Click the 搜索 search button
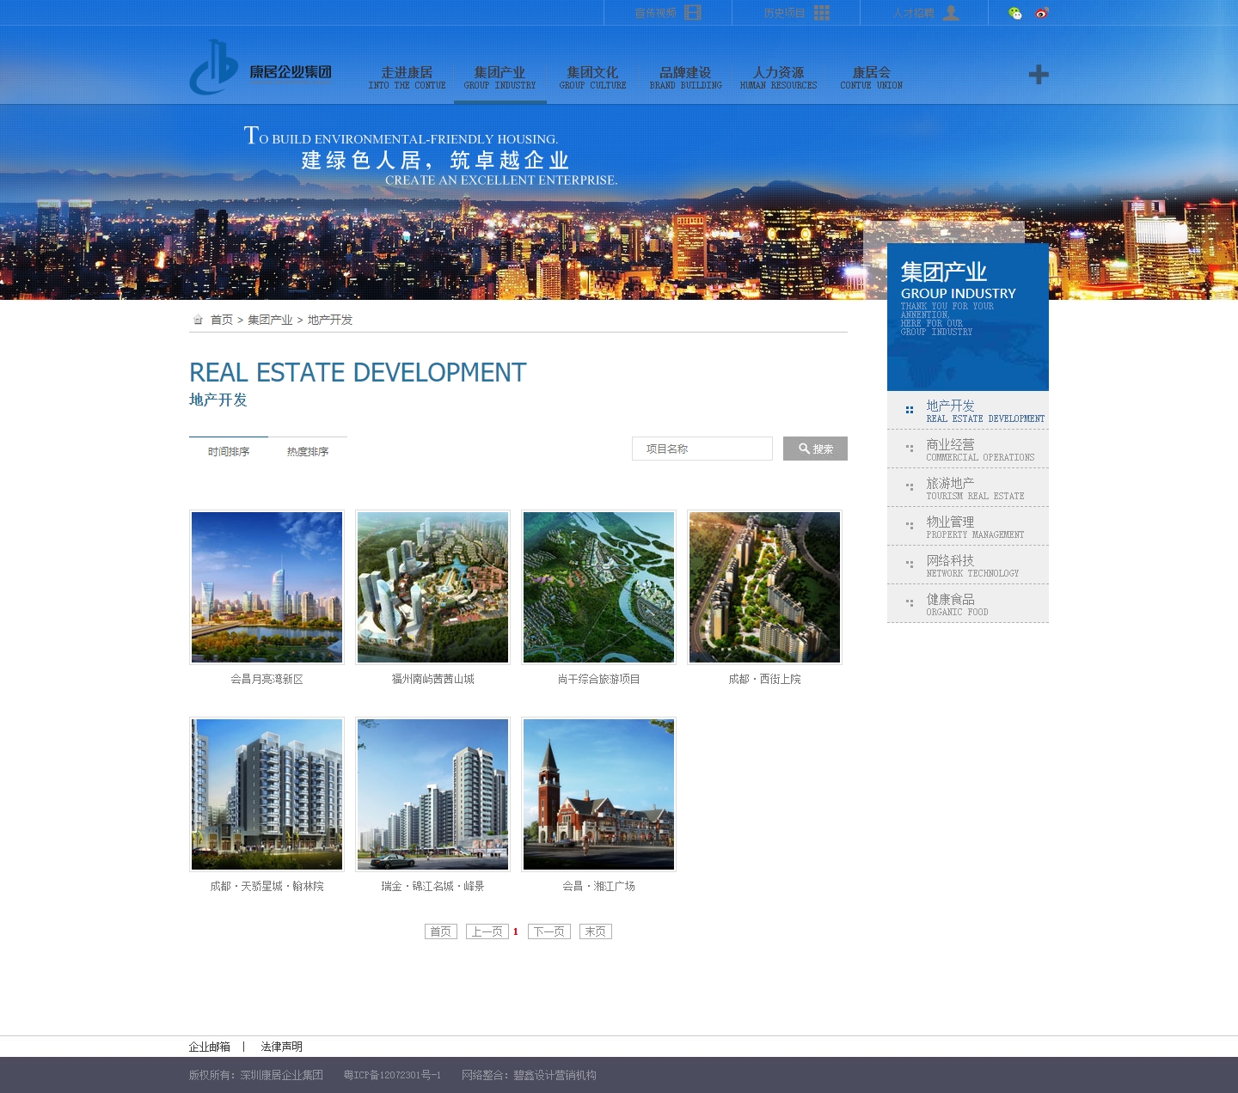This screenshot has height=1093, width=1238. click(815, 449)
